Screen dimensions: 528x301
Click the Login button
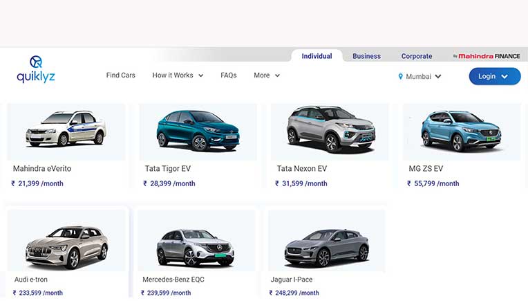click(x=494, y=76)
